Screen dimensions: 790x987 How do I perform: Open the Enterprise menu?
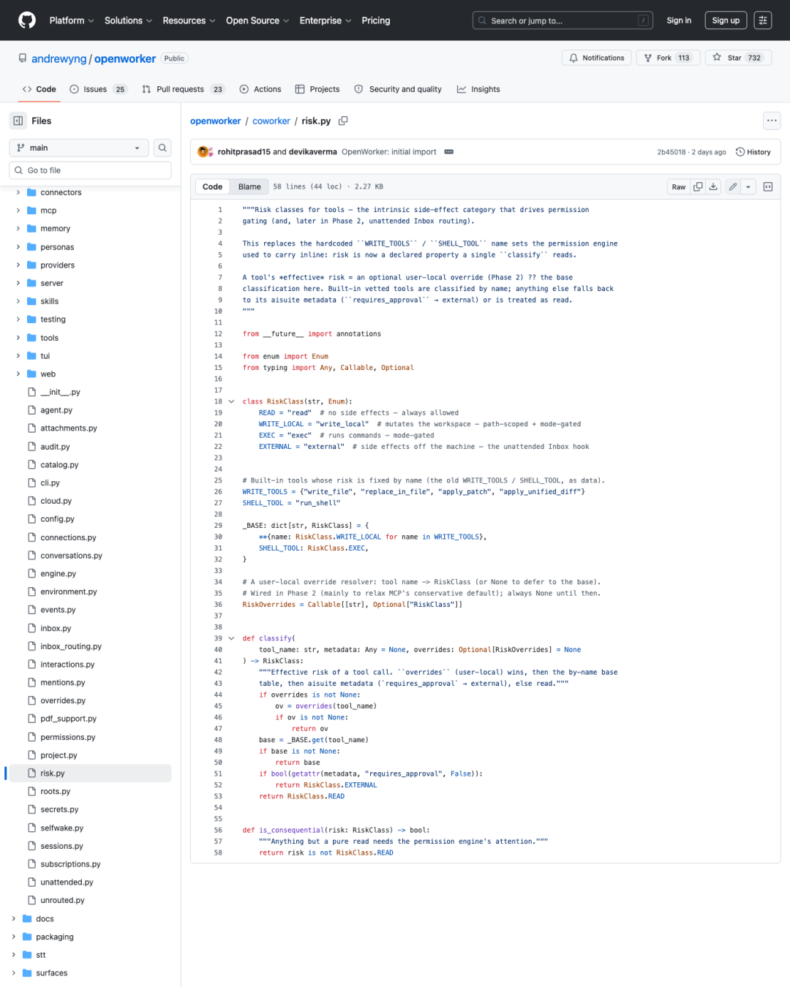[x=326, y=20]
